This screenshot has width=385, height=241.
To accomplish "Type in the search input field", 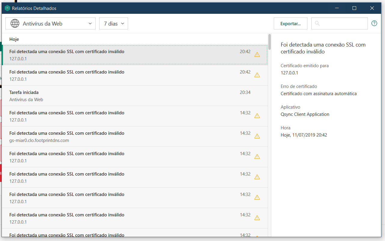I will [343, 23].
